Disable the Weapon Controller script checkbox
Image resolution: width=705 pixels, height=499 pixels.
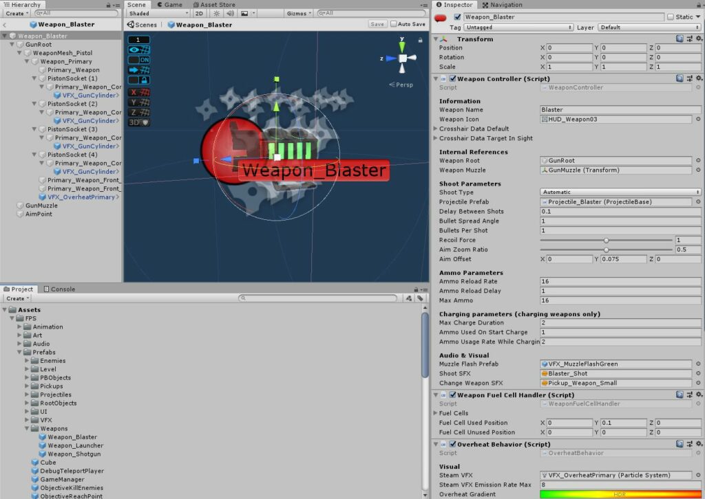pyautogui.click(x=452, y=79)
